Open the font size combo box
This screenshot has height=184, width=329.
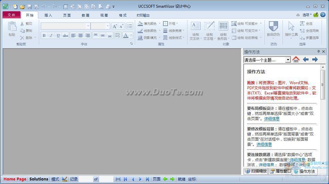pyautogui.click(x=100, y=26)
